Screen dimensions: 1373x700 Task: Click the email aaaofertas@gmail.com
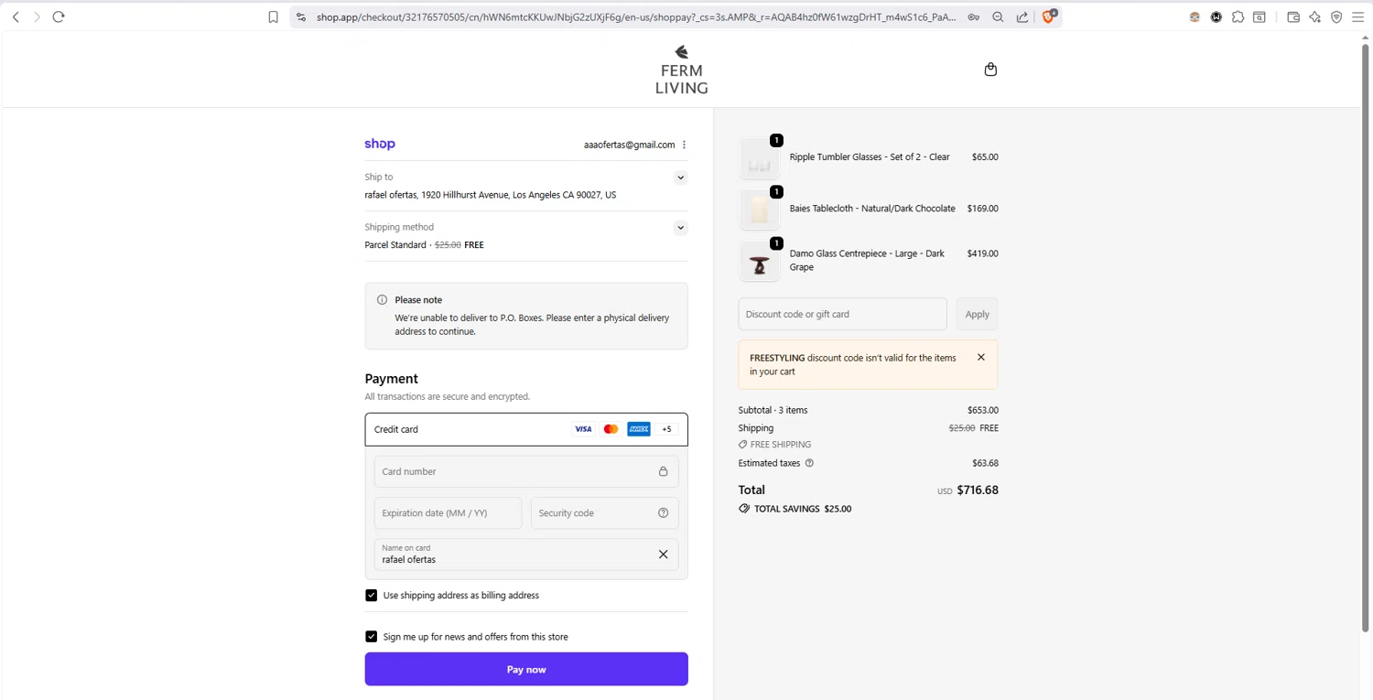point(629,145)
